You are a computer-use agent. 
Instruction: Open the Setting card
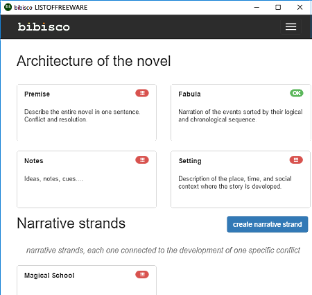pyautogui.click(x=241, y=179)
